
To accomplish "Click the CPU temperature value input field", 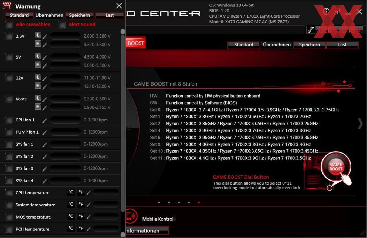I will pos(106,192).
